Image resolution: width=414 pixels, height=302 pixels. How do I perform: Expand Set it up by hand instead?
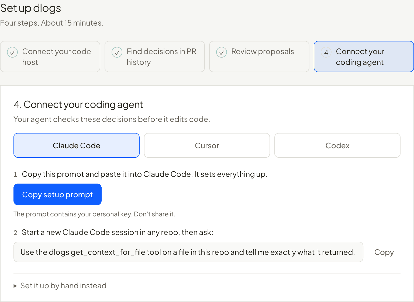coord(60,286)
